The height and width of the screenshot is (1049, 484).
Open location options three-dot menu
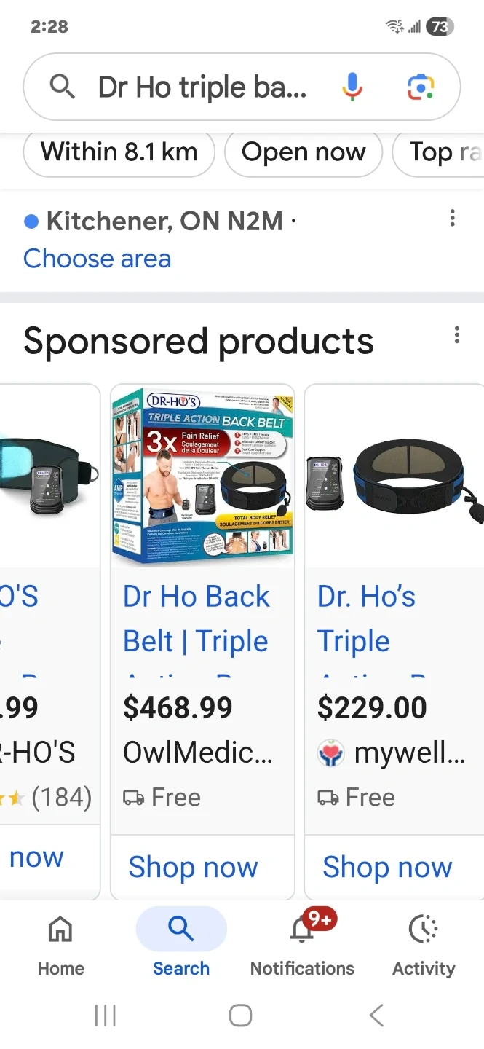(x=453, y=218)
